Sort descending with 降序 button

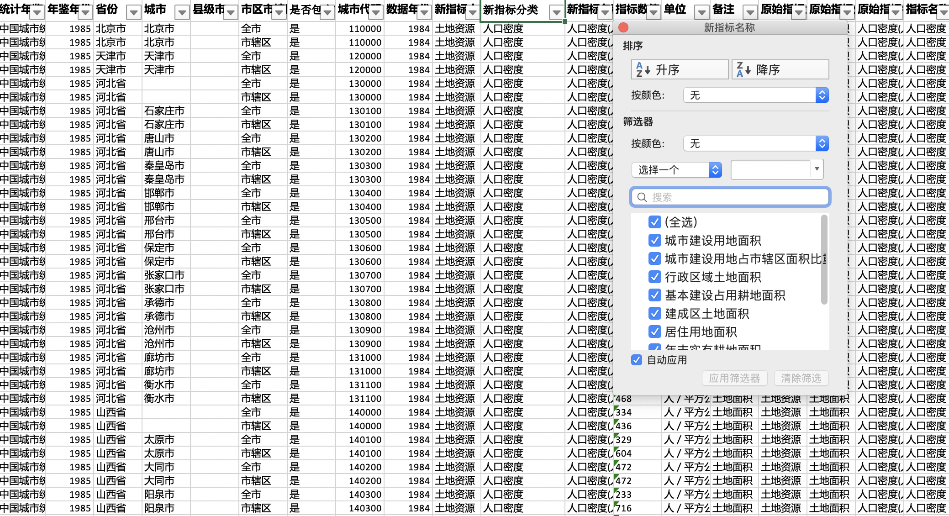pyautogui.click(x=780, y=70)
